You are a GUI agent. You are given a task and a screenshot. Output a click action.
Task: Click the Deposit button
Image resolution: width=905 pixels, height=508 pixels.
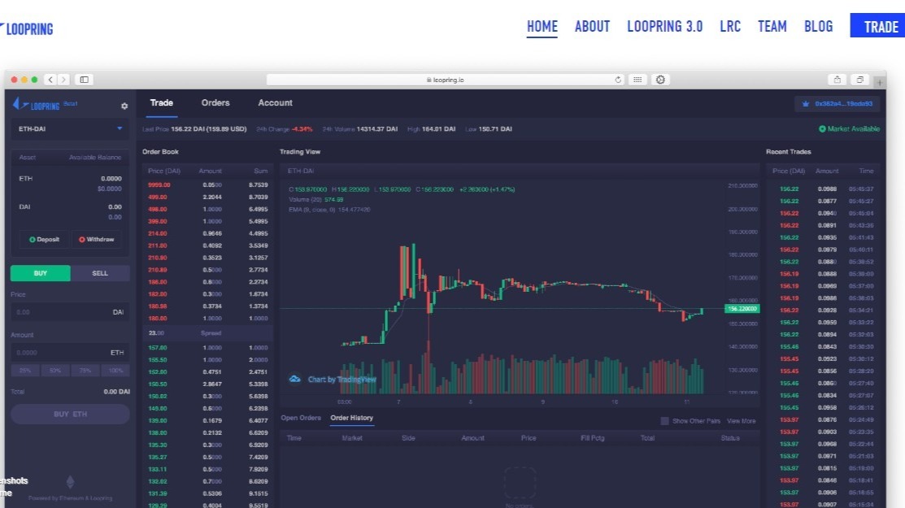(x=45, y=239)
